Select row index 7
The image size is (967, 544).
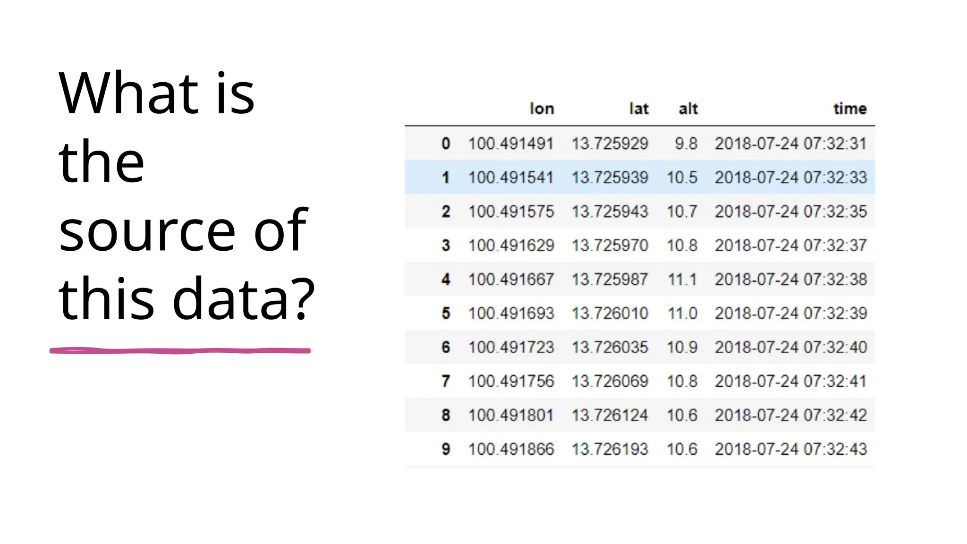pos(446,381)
